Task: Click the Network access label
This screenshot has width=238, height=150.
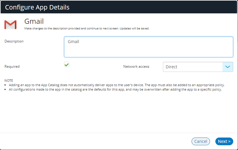Action: 136,67
